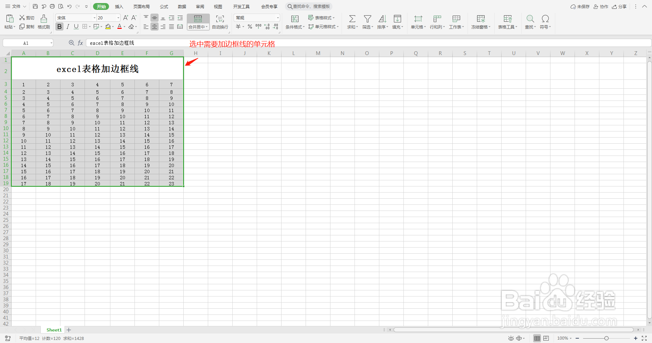Open the zoom percentage 100% dropdown

click(564, 338)
